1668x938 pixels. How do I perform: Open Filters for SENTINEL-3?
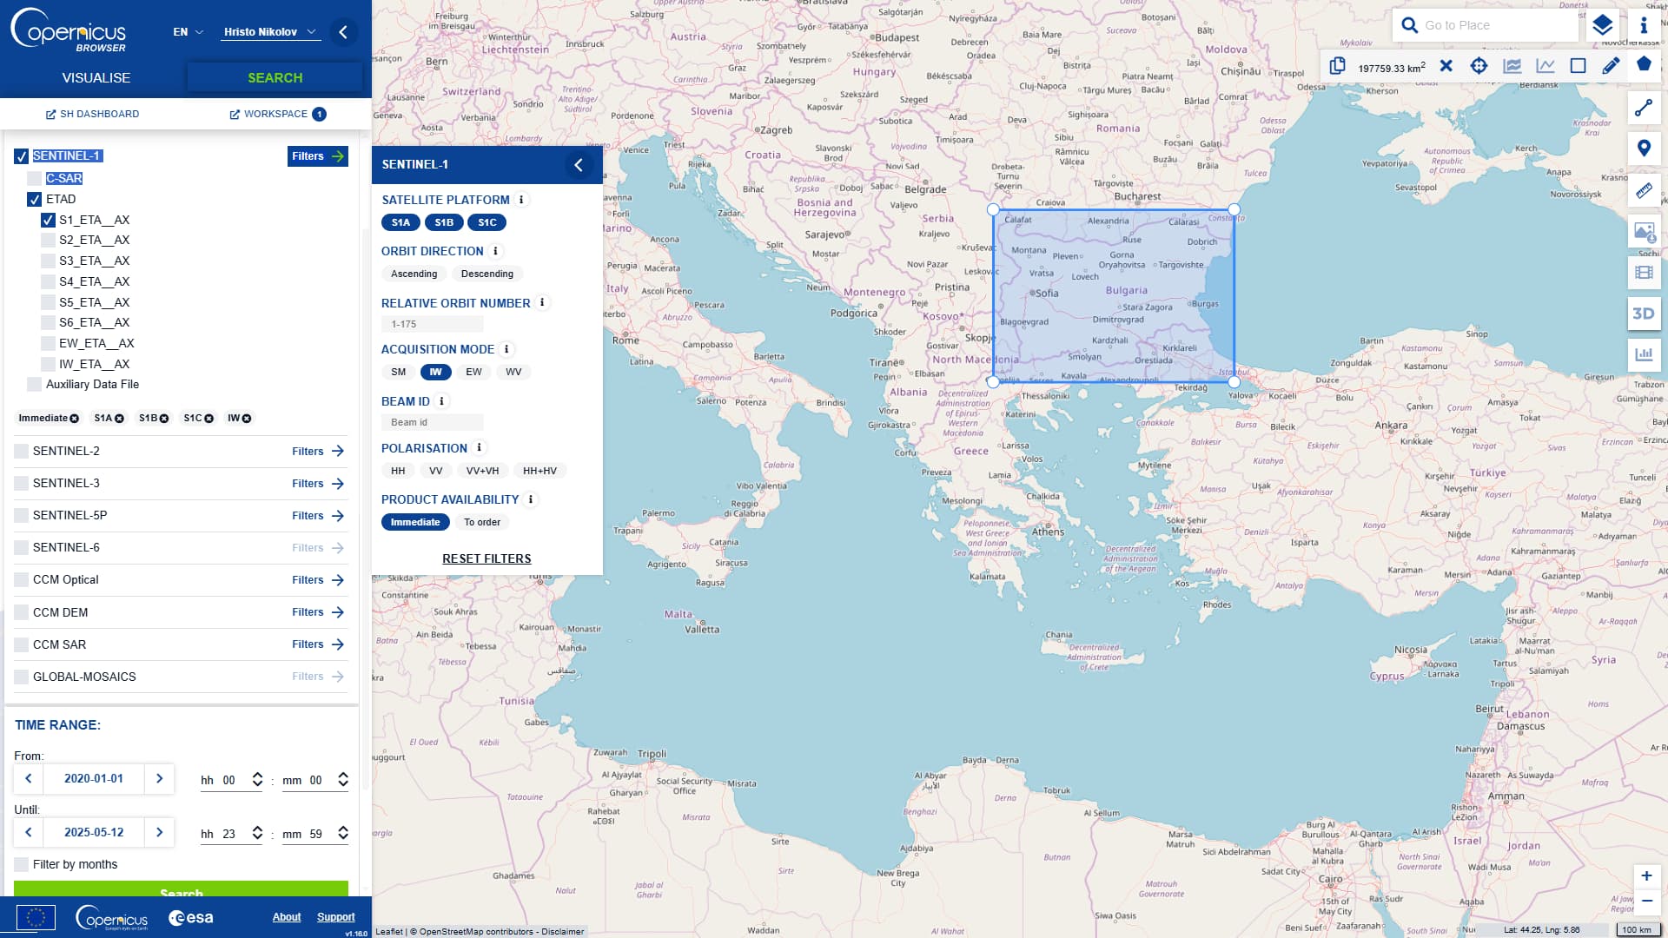click(318, 484)
